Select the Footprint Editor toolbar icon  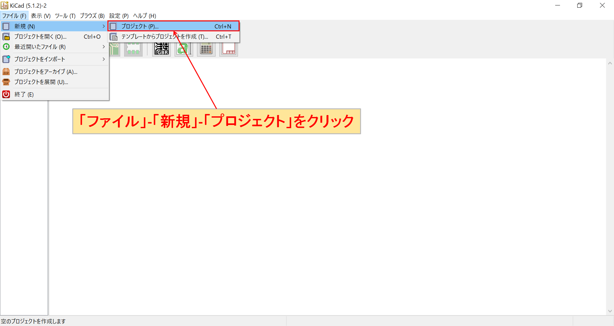(133, 49)
